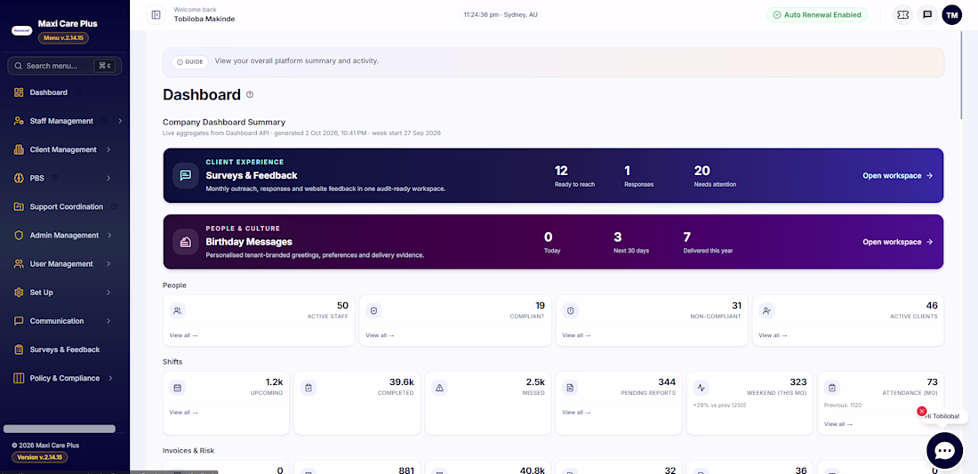
Task: View all under Active Staff
Action: (183, 335)
